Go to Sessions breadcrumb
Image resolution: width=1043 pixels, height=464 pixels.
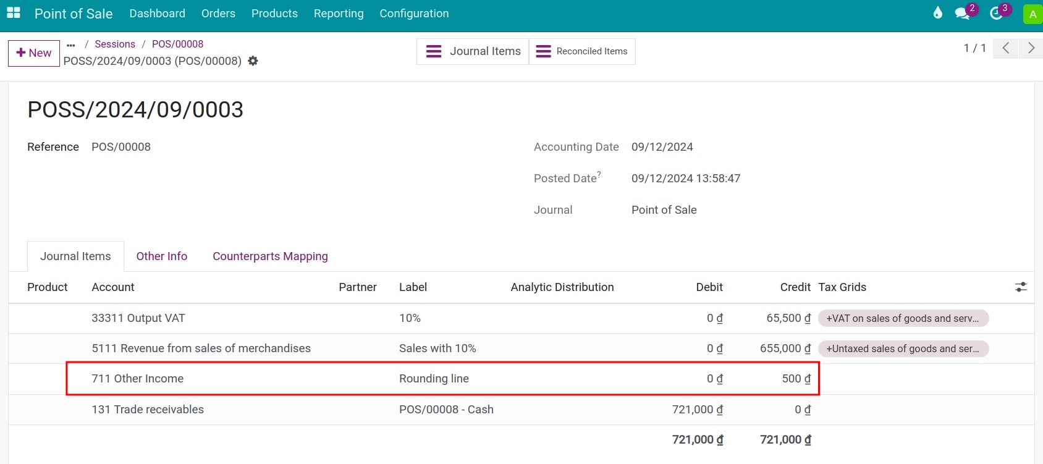coord(115,44)
